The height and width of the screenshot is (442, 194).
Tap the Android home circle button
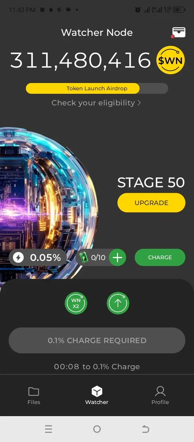97,429
